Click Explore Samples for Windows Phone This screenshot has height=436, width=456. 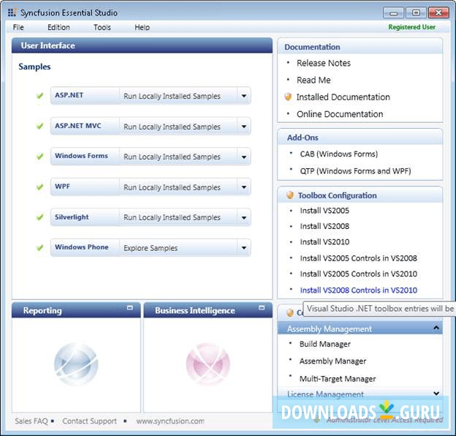(x=151, y=248)
